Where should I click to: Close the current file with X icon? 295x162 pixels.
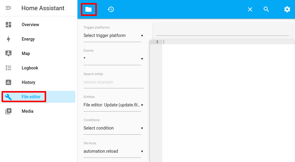tap(250, 9)
